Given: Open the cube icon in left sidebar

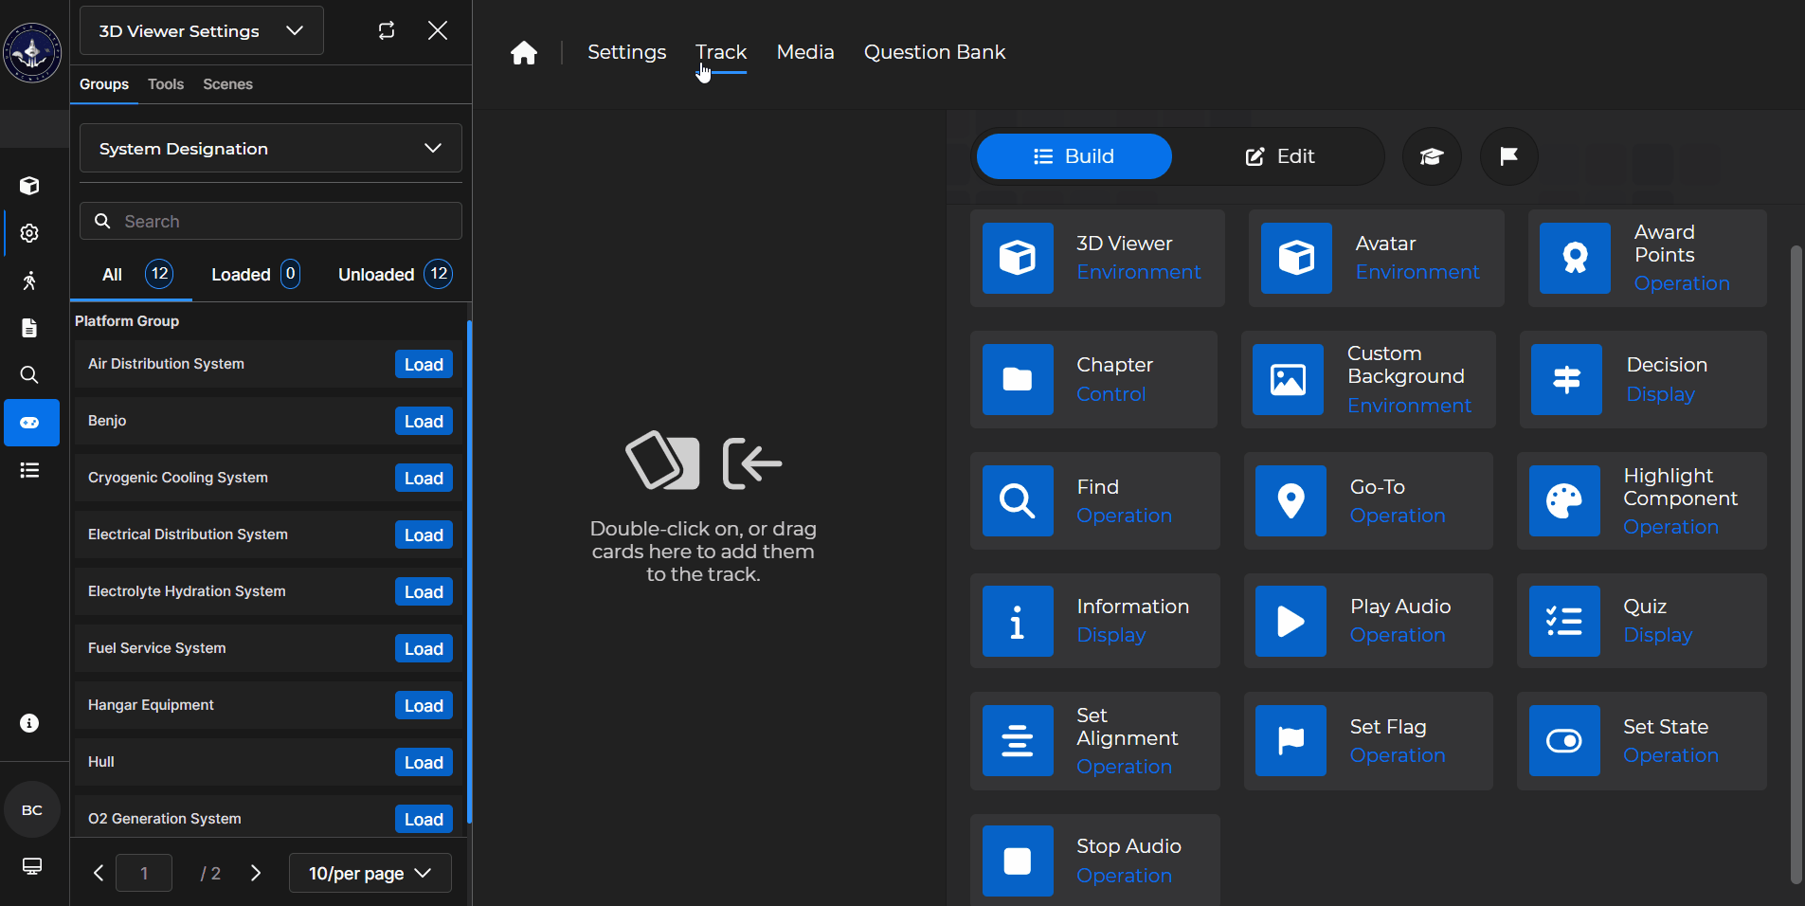Looking at the screenshot, I should pos(29,186).
